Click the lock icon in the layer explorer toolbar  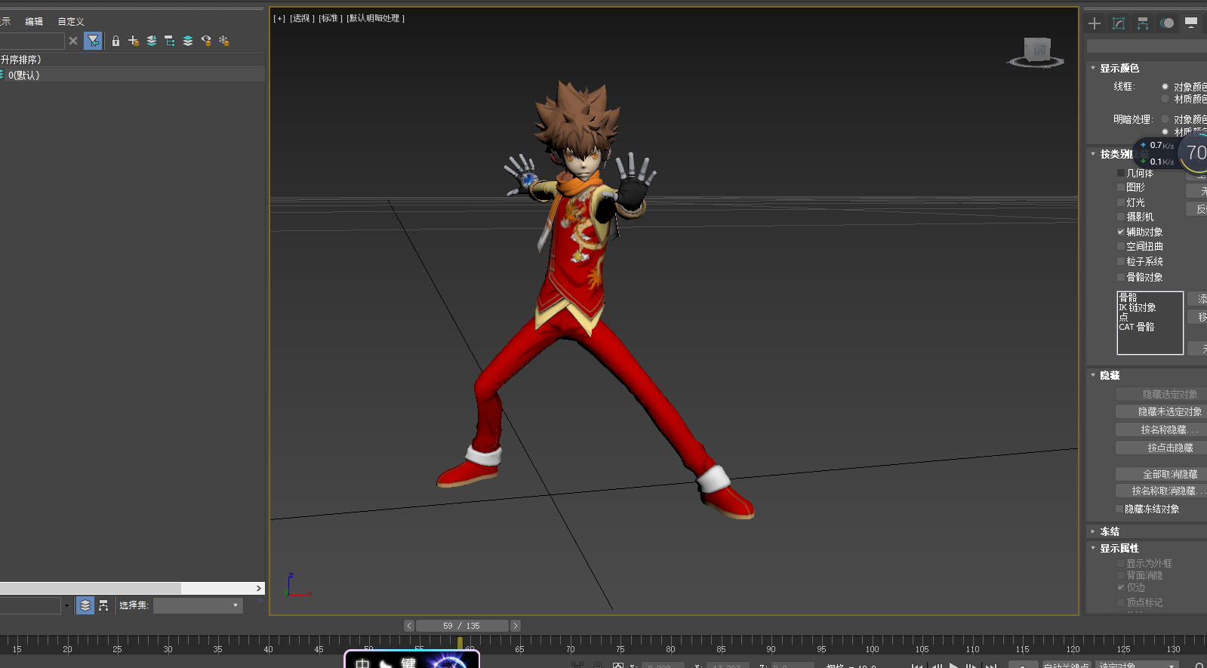coord(115,41)
